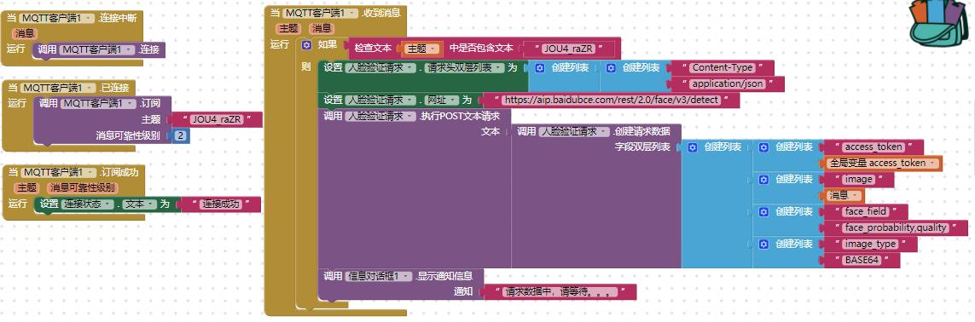Click the application/json text string
Viewport: 975px width, 322px height.
[728, 83]
